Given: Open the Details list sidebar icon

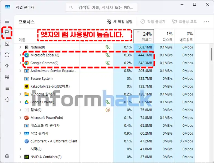Looking at the screenshot, I should [7, 88].
